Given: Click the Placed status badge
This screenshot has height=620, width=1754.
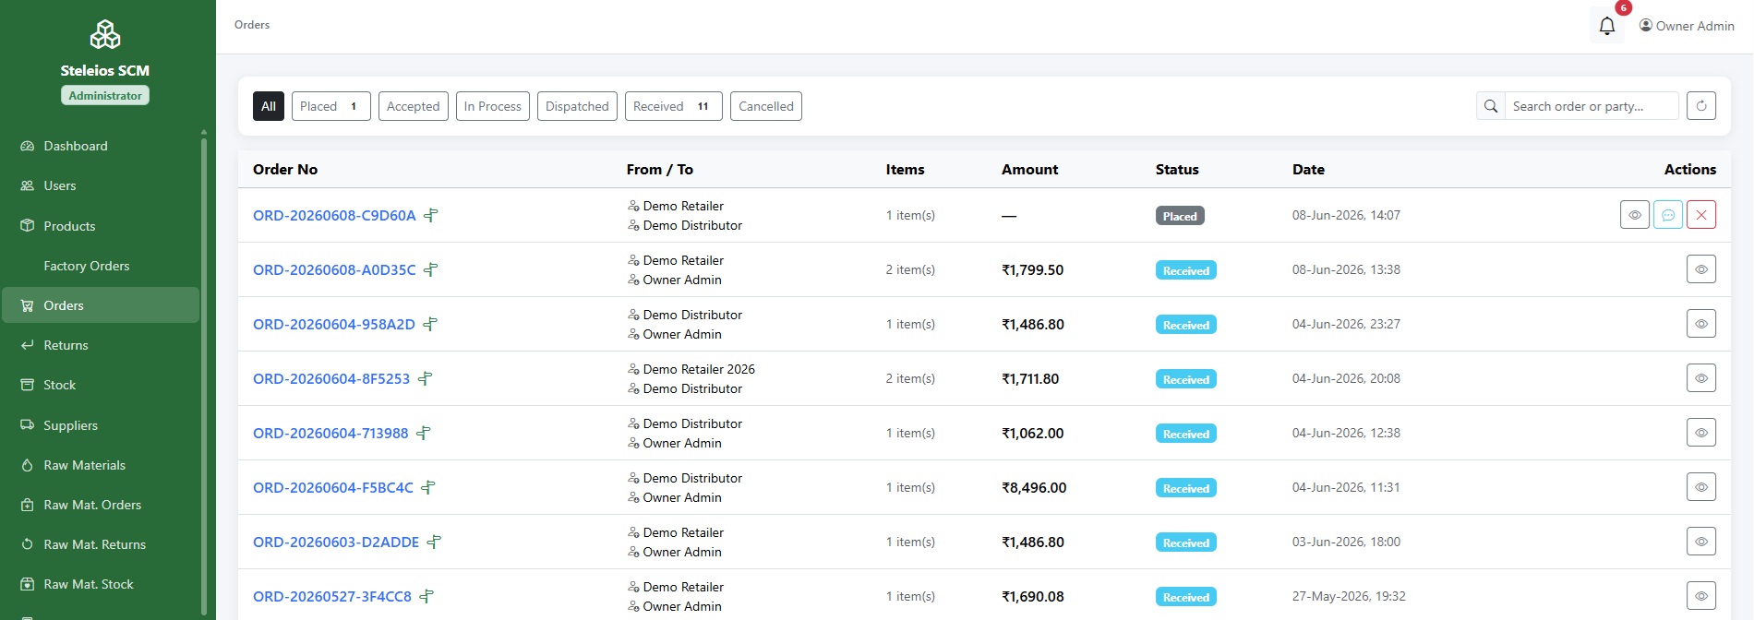Looking at the screenshot, I should pos(1180,216).
